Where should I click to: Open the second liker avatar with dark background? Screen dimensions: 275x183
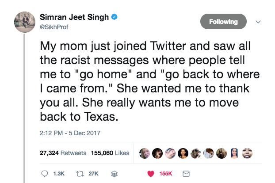click(157, 153)
